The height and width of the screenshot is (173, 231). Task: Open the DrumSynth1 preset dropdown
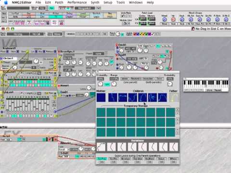pos(99,54)
